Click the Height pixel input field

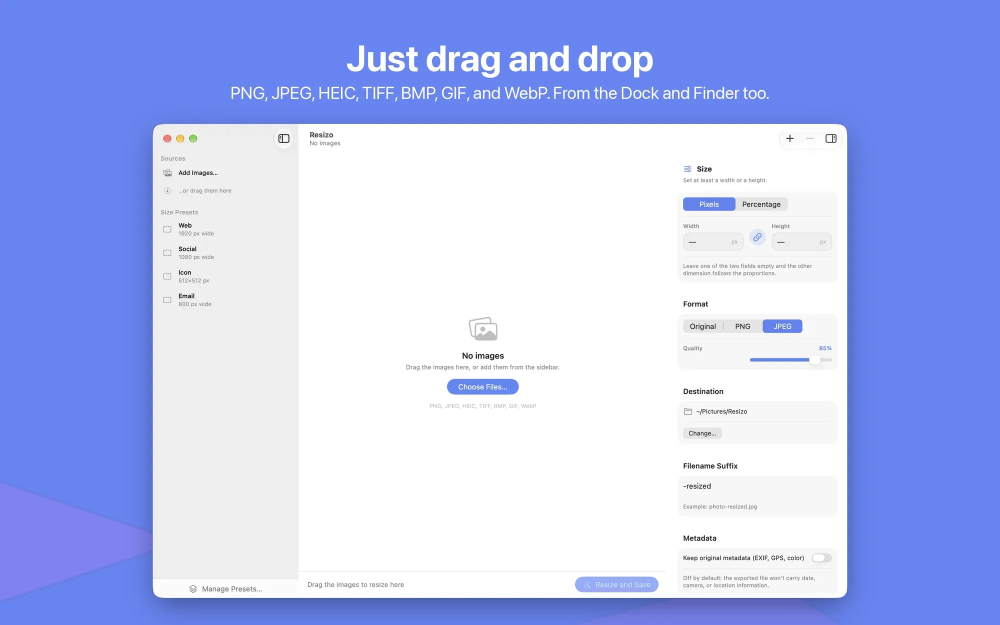[801, 242]
